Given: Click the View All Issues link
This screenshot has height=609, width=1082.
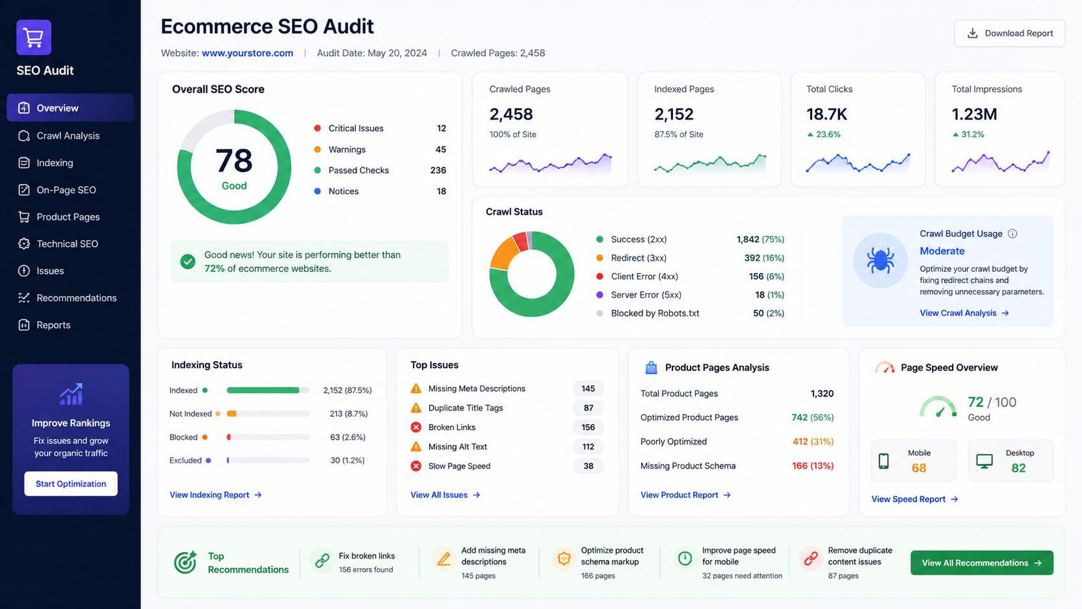Looking at the screenshot, I should point(445,495).
